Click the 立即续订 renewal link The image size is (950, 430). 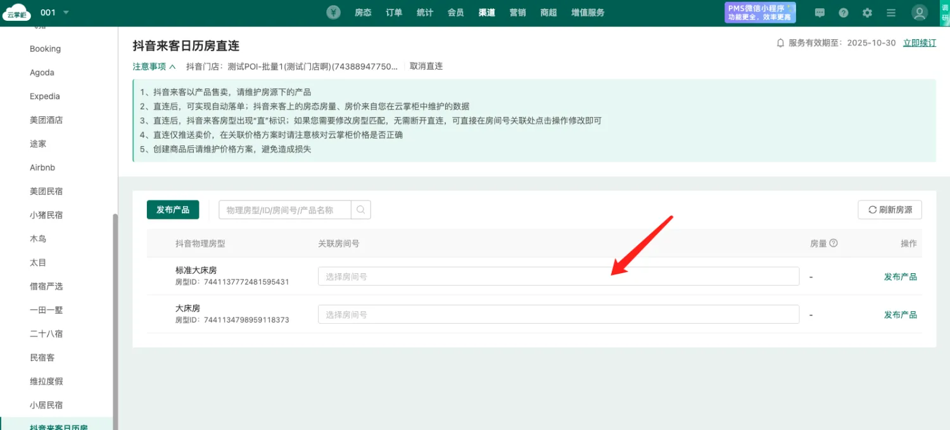(x=920, y=43)
